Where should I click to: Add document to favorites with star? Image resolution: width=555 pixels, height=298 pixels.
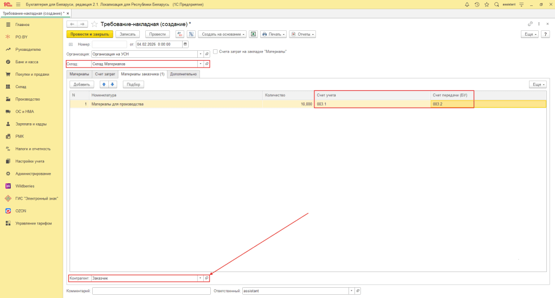pos(94,24)
